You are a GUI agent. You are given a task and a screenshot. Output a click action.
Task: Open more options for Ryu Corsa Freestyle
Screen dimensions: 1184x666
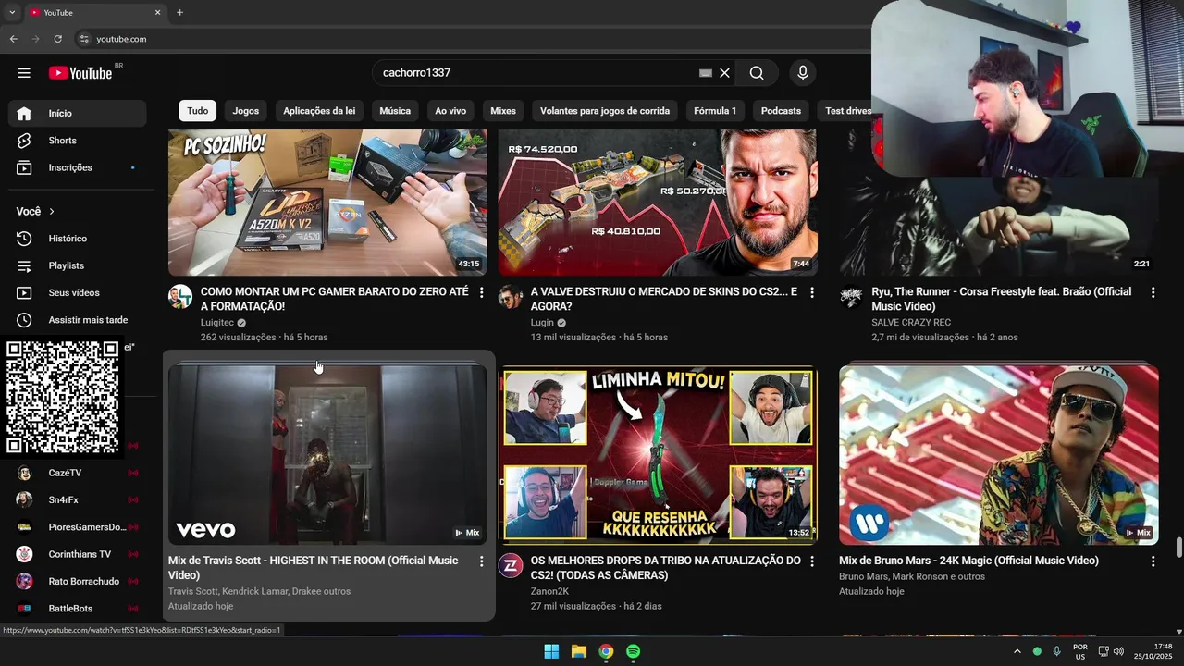pyautogui.click(x=1153, y=292)
